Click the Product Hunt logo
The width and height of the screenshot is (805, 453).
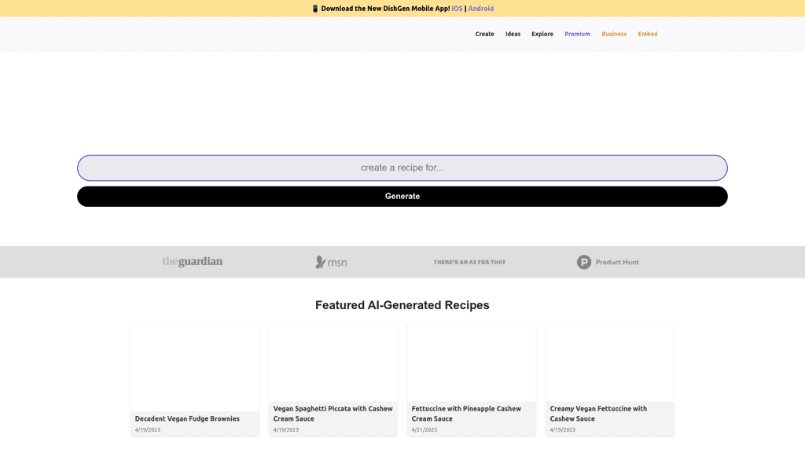(x=608, y=262)
